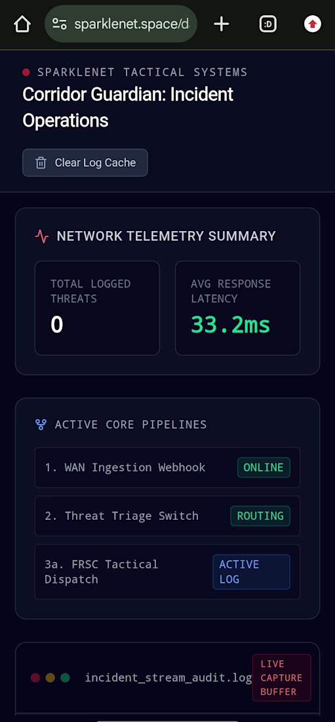
Task: Click the ACTIVE LOG badge
Action: (x=251, y=572)
